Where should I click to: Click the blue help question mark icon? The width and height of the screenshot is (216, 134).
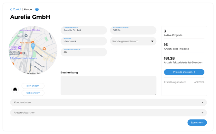pyautogui.click(x=37, y=10)
